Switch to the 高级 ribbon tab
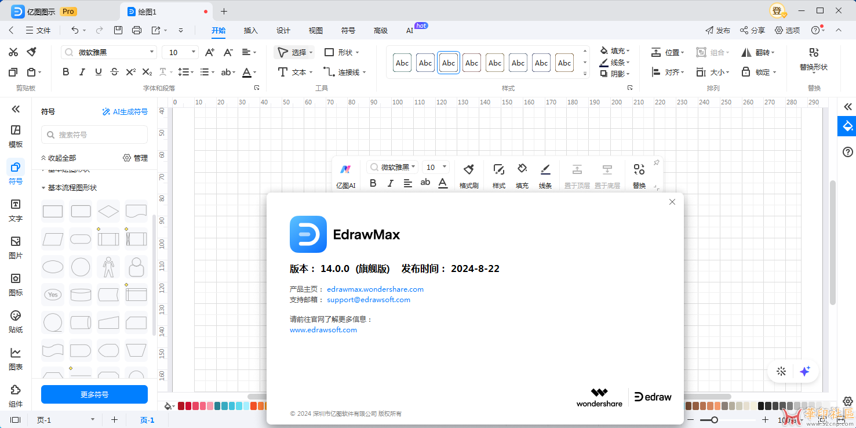Image resolution: width=856 pixels, height=428 pixels. (381, 30)
